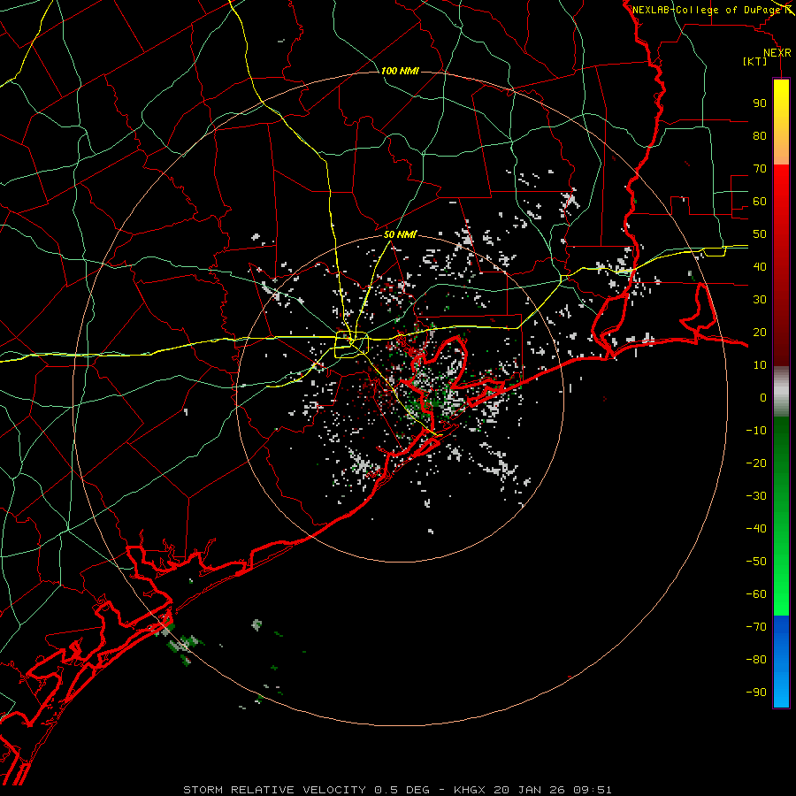Image resolution: width=796 pixels, height=796 pixels.
Task: Click the [KT] units label
Action: pos(754,61)
